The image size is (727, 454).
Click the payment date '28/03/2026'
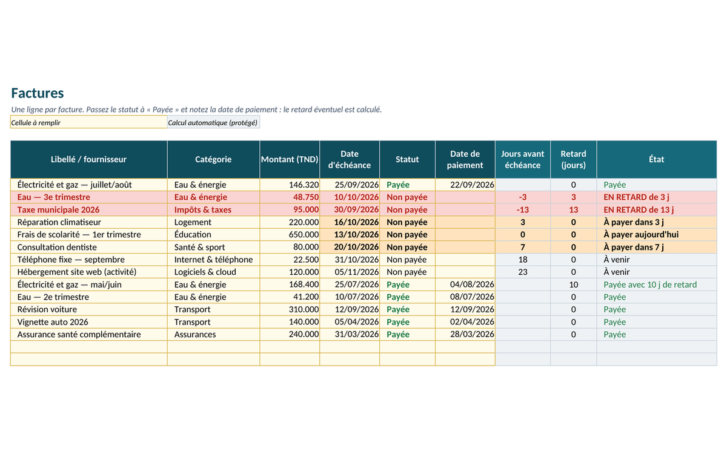pos(465,334)
